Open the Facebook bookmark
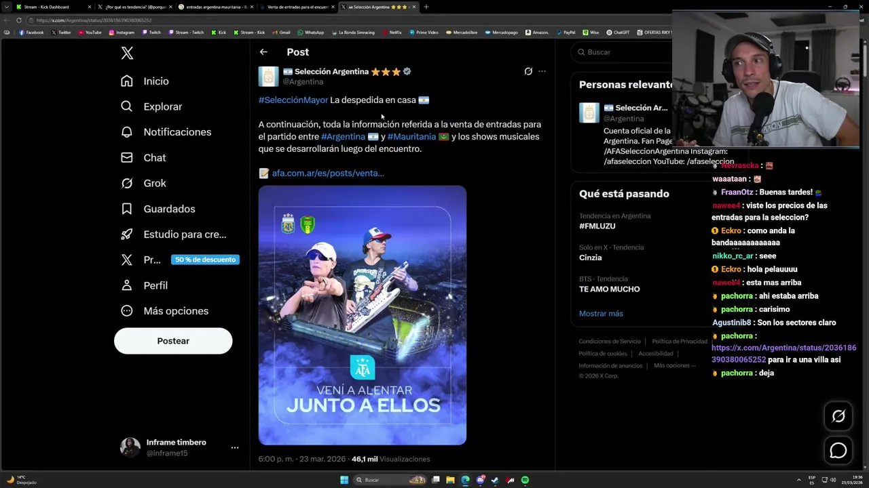Viewport: 869px width, 488px height. pyautogui.click(x=31, y=33)
